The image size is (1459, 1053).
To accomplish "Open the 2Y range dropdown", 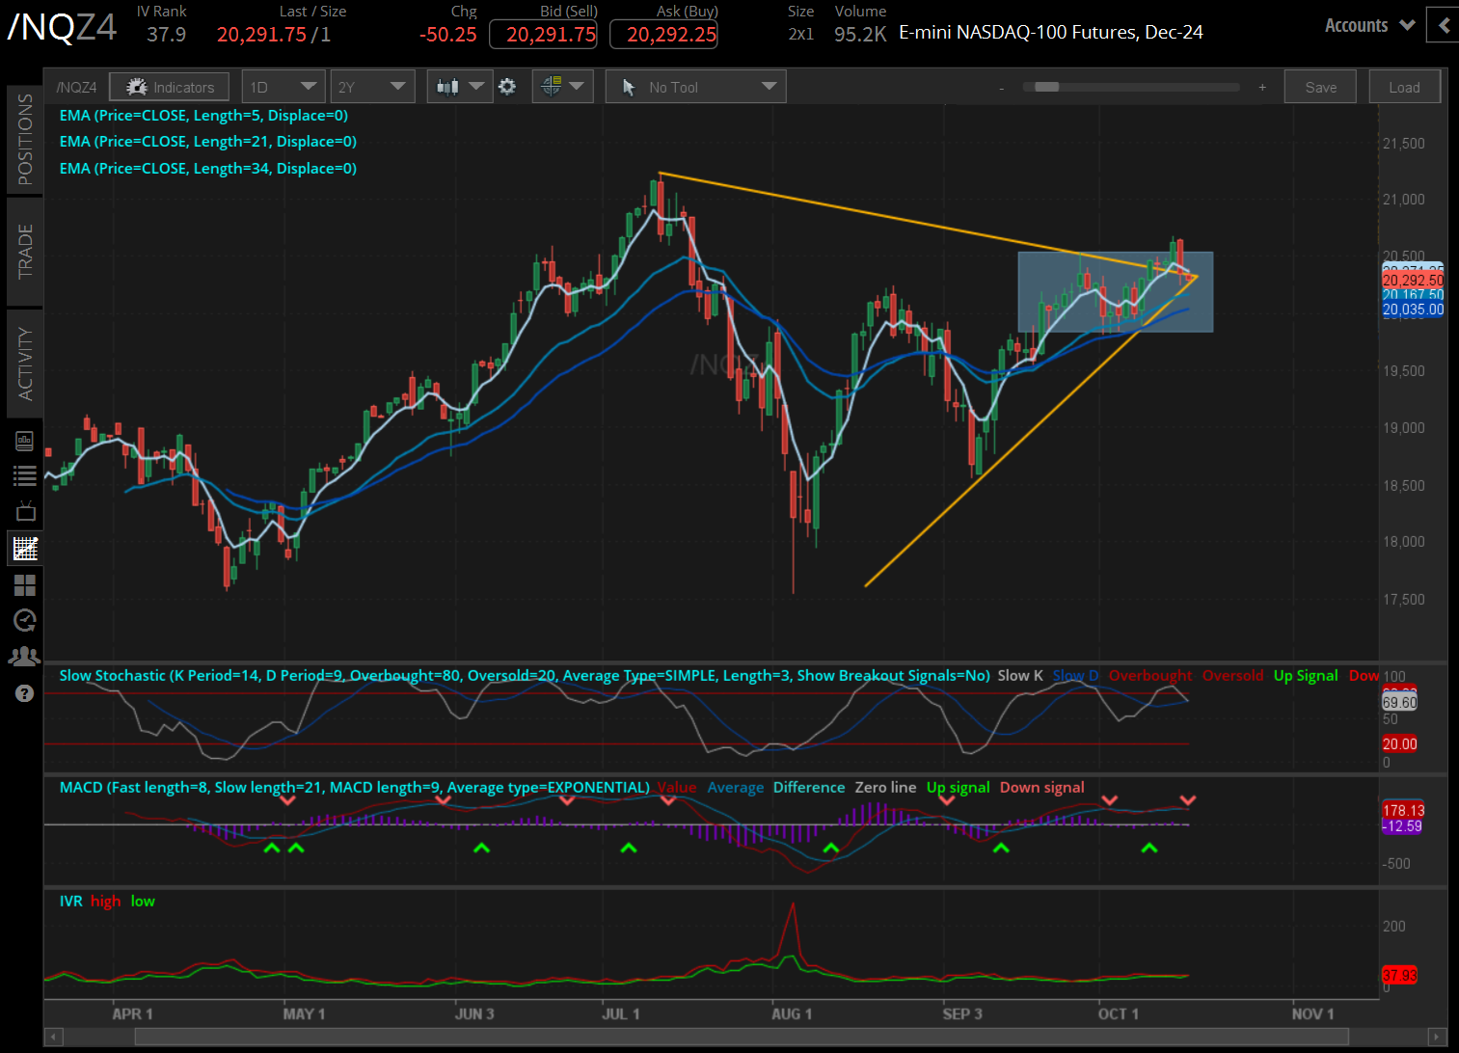I will point(372,86).
